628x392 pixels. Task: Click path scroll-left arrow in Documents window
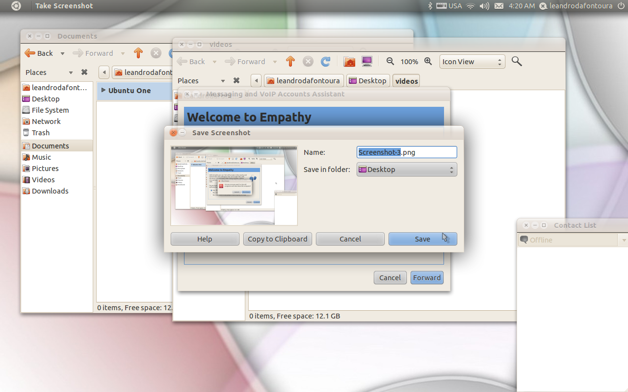[104, 73]
